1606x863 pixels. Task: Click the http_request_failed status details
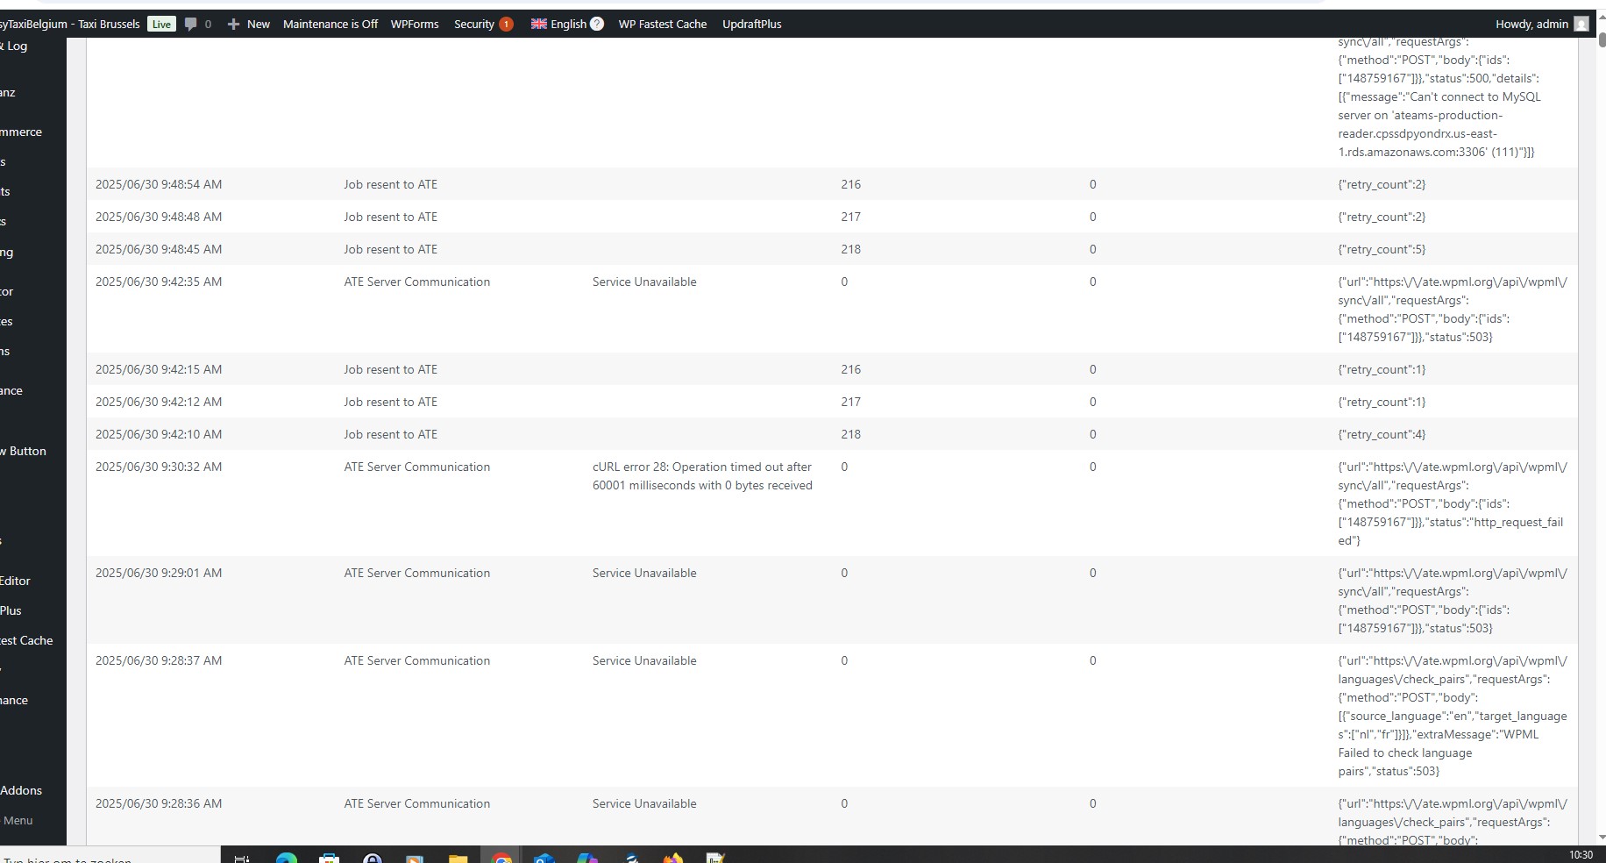tap(1451, 503)
